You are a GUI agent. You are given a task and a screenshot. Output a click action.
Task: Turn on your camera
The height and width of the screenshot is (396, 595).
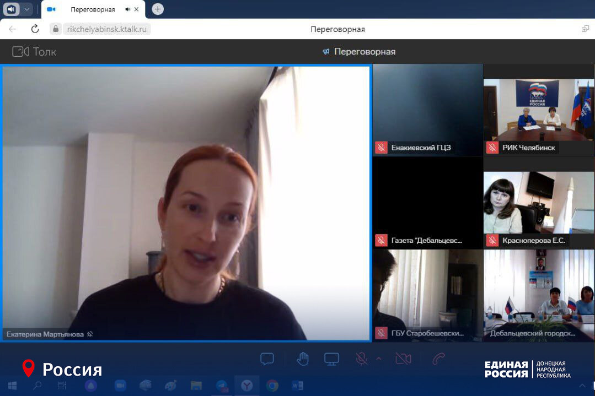[x=403, y=359]
